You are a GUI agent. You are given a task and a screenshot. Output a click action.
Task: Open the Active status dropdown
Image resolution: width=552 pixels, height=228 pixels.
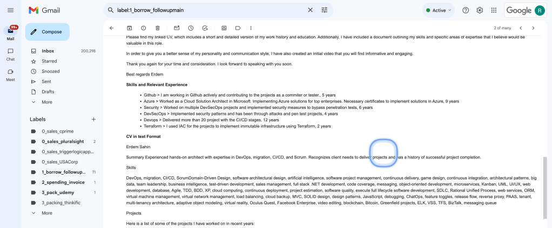[438, 10]
